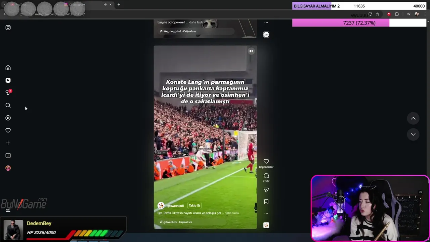
Task: Click the 2.387 comment count
Action: pyautogui.click(x=266, y=181)
